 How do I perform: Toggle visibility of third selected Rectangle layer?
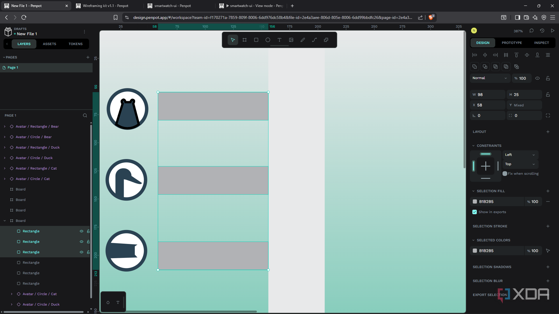(82, 252)
